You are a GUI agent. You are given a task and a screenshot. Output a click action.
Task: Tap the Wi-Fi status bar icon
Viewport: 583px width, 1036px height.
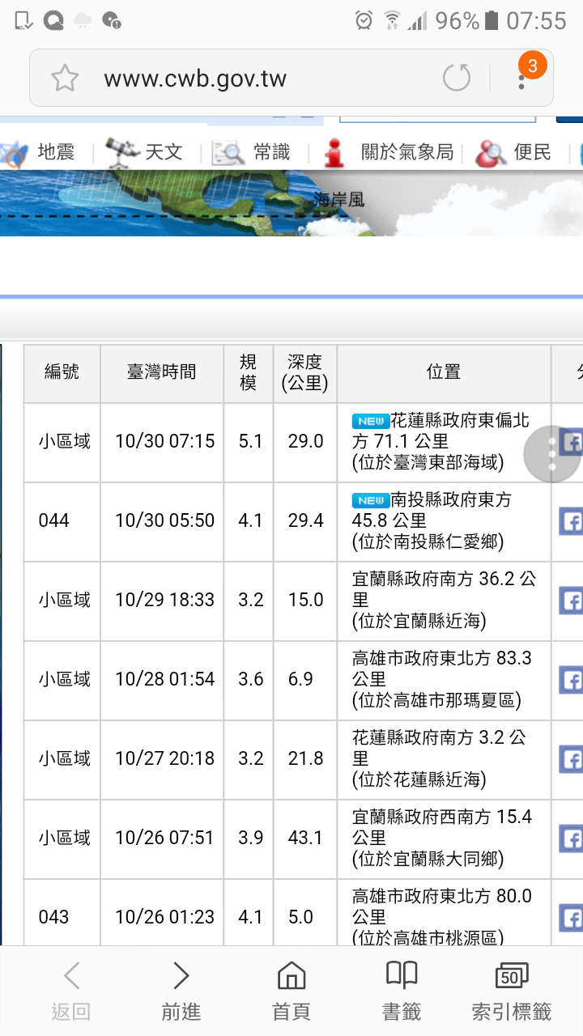392,21
